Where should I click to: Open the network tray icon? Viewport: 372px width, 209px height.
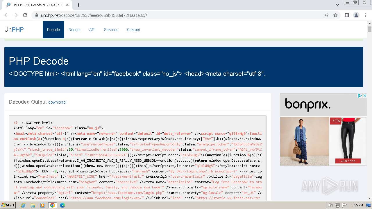(x=338, y=205)
